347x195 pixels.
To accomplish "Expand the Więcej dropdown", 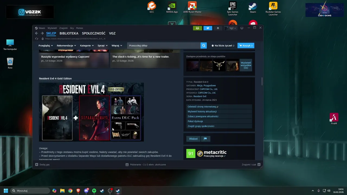I will pyautogui.click(x=117, y=45).
